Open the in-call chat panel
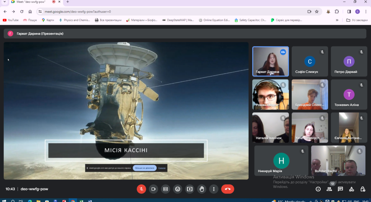 coord(340,189)
